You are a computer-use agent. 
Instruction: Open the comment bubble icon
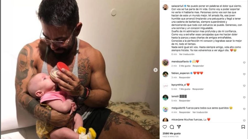172,127
